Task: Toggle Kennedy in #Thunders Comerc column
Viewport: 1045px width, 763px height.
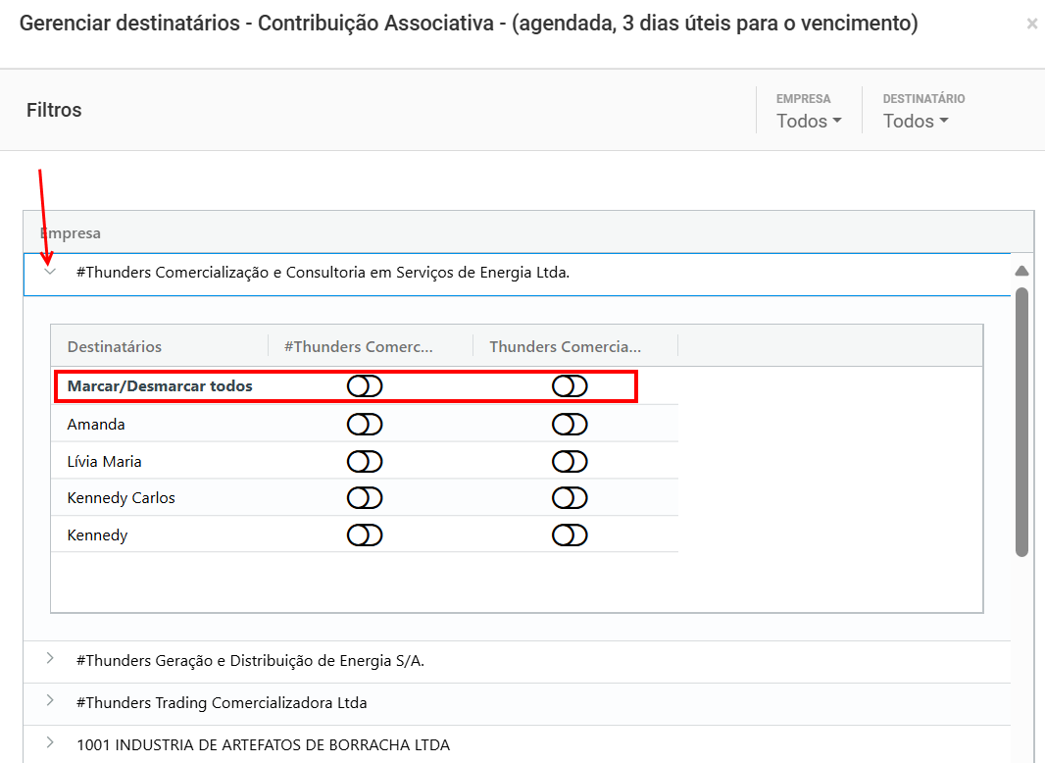Action: coord(364,534)
